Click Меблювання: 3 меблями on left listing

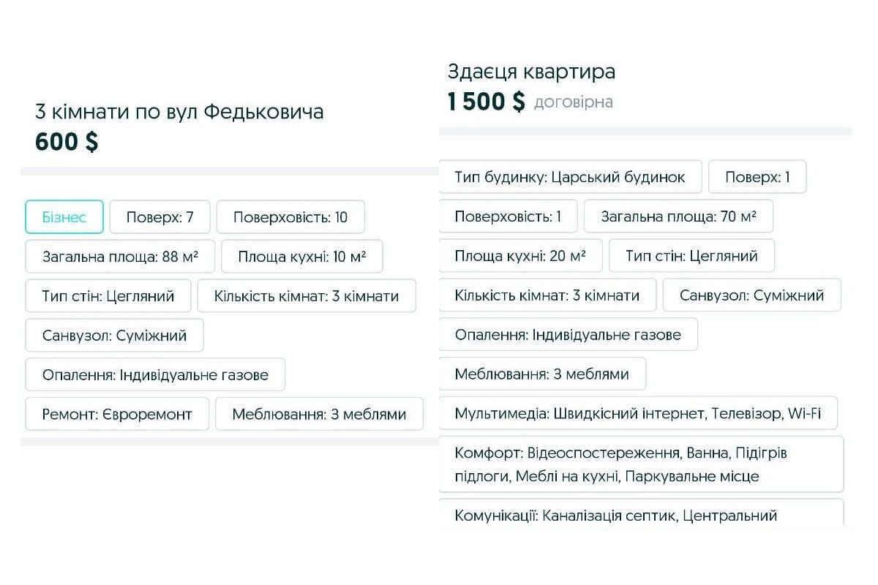[x=319, y=413]
